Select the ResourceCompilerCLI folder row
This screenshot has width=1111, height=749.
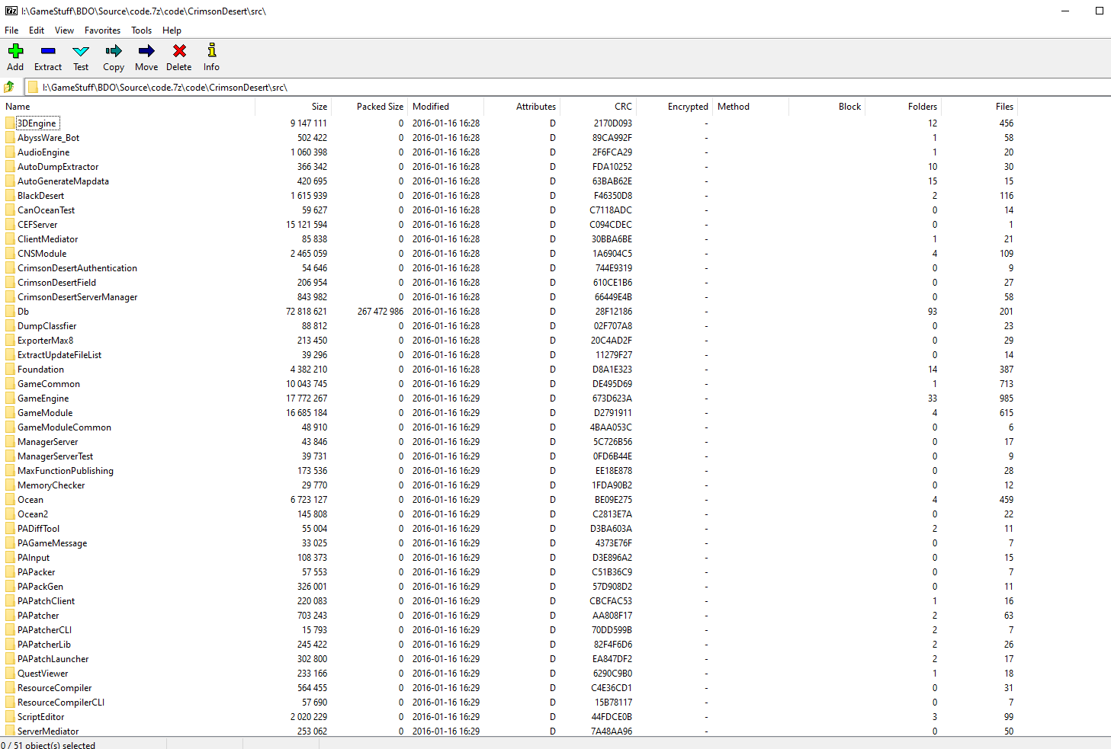pyautogui.click(x=509, y=703)
